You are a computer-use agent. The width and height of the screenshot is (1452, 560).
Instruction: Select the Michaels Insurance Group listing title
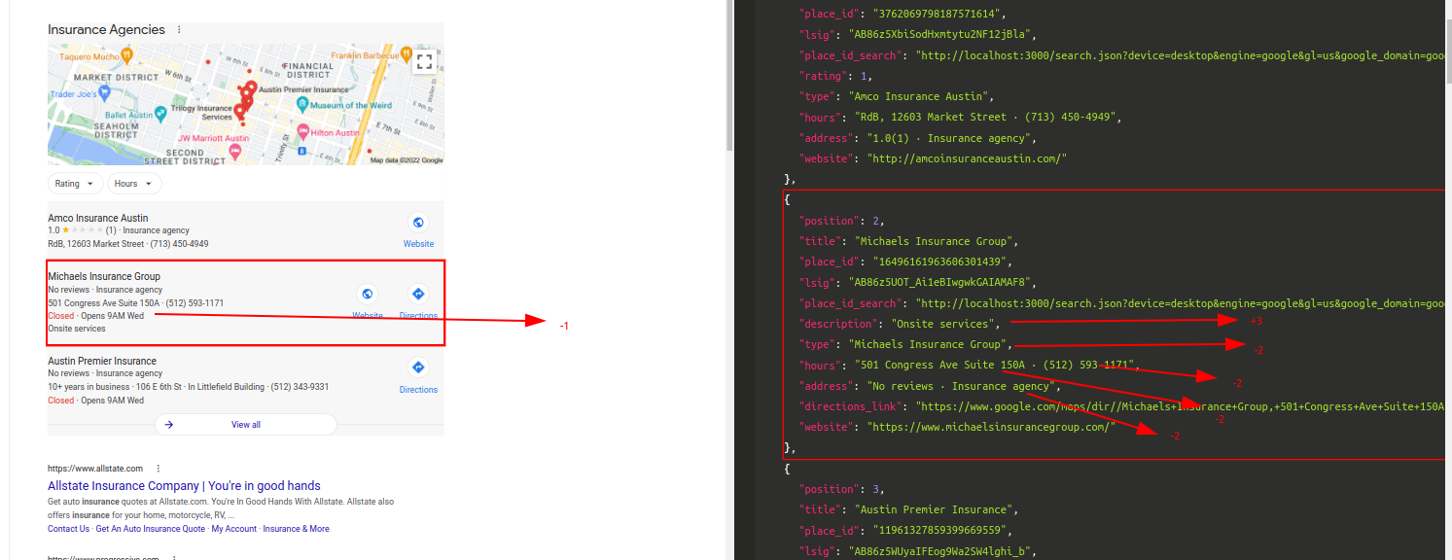(104, 276)
